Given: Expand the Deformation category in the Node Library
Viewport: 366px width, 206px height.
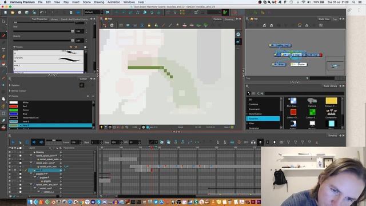Looking at the screenshot, I should (247, 114).
